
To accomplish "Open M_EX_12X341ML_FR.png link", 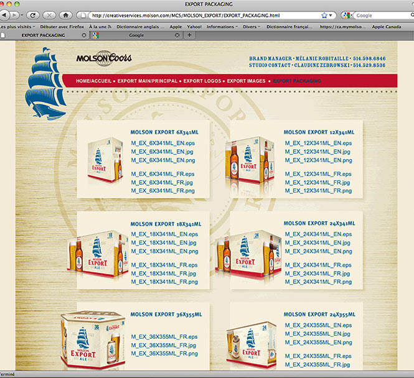I will point(318,190).
